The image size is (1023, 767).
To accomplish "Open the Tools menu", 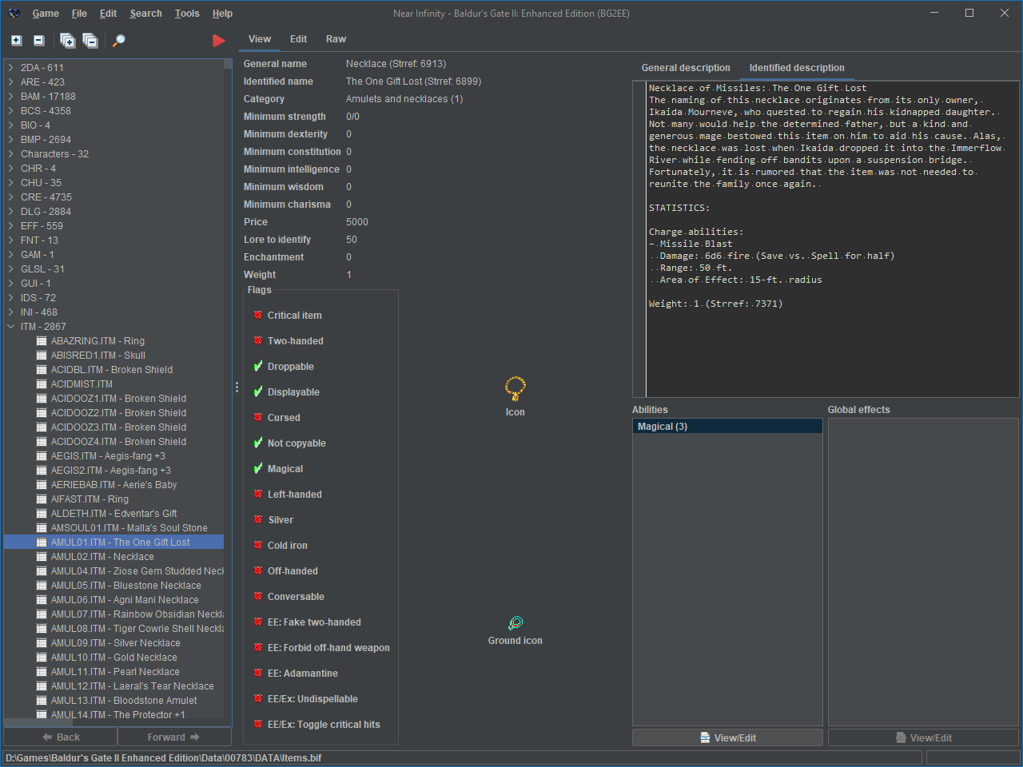I will pos(187,14).
